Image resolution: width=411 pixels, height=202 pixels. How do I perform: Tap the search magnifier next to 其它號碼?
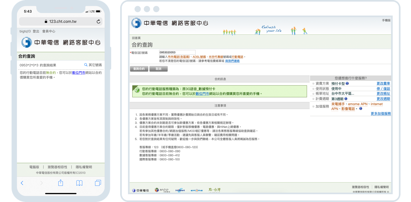86,65
